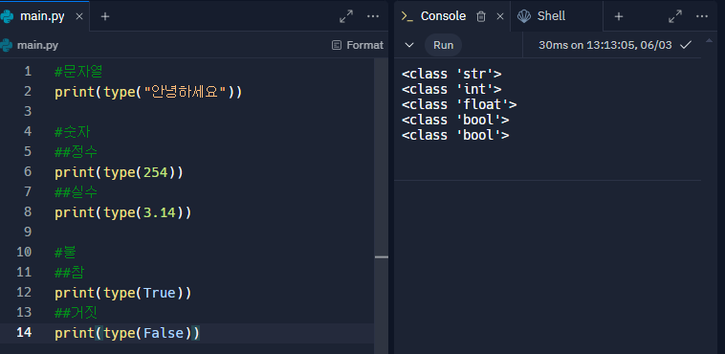Click line number 1 in gutter
725x354 pixels.
point(28,71)
